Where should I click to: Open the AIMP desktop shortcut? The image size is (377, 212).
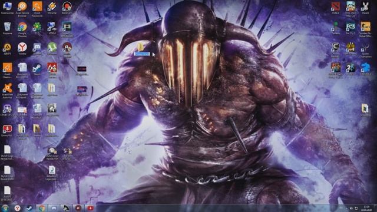7,49
